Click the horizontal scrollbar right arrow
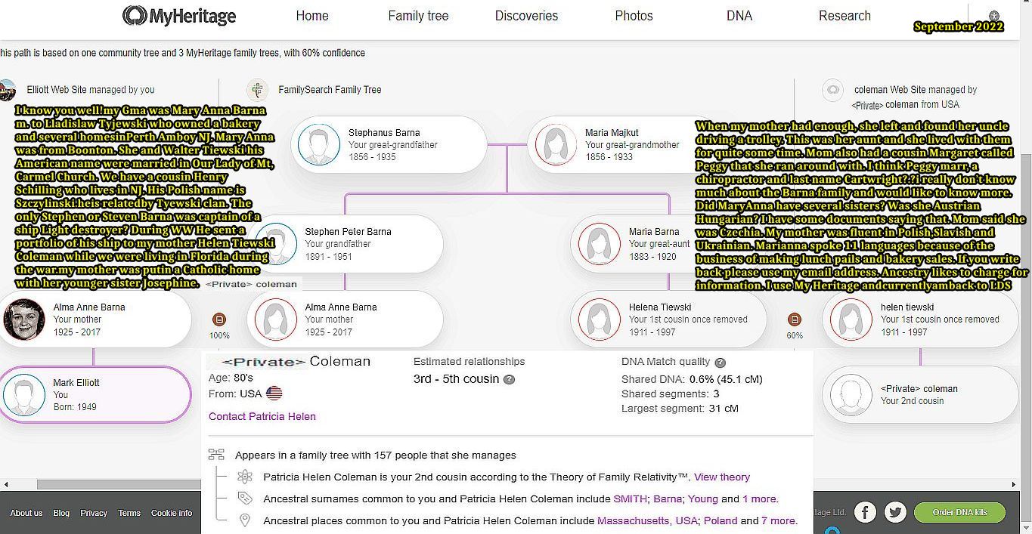The image size is (1032, 534). pyautogui.click(x=1015, y=484)
